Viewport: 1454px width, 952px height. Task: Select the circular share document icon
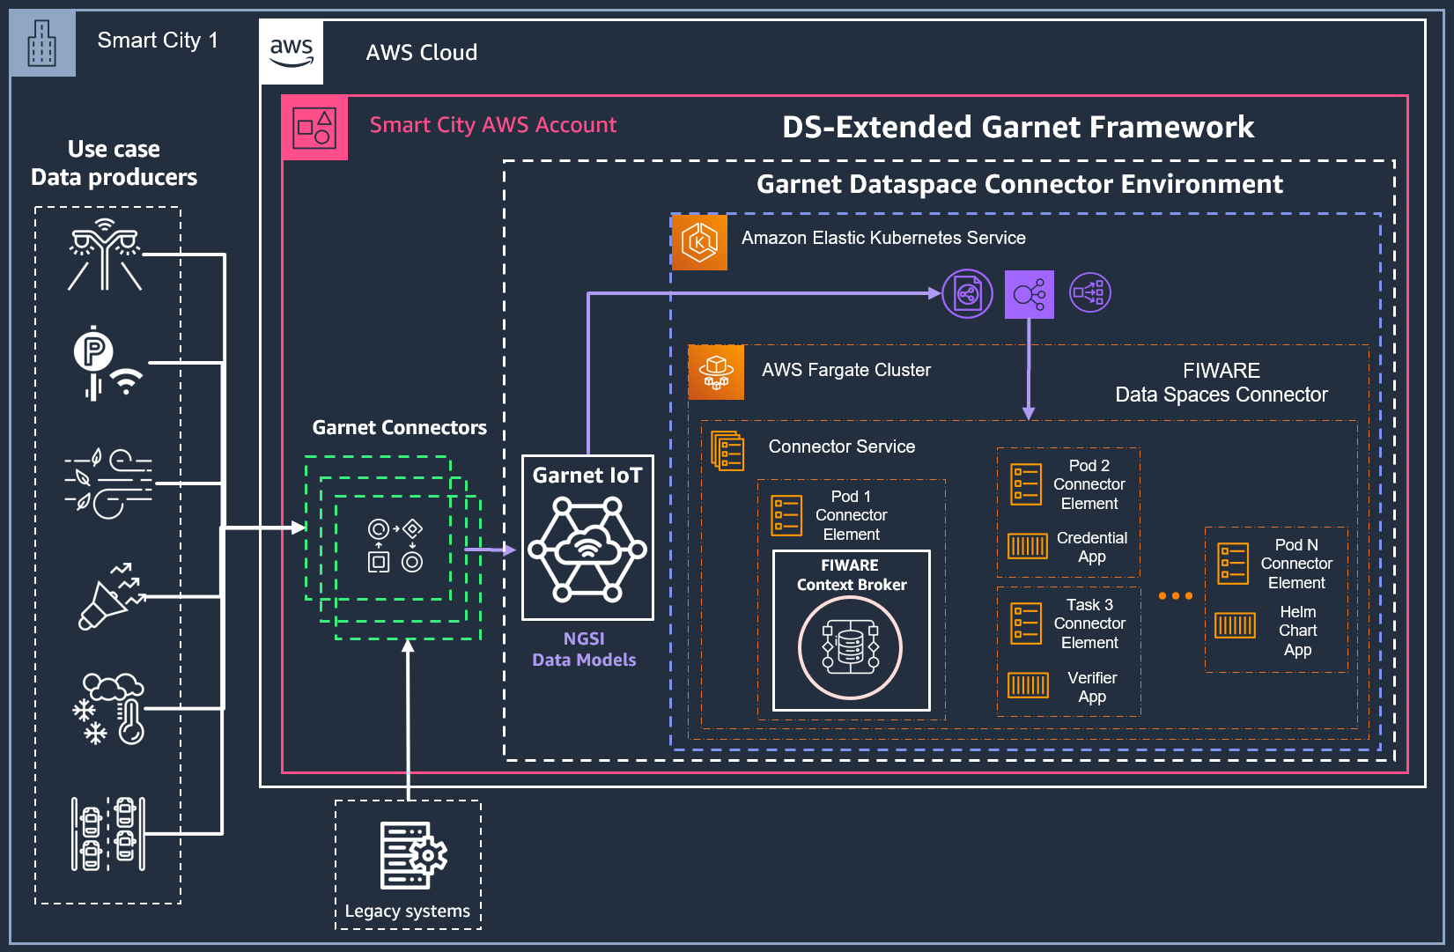click(x=967, y=294)
